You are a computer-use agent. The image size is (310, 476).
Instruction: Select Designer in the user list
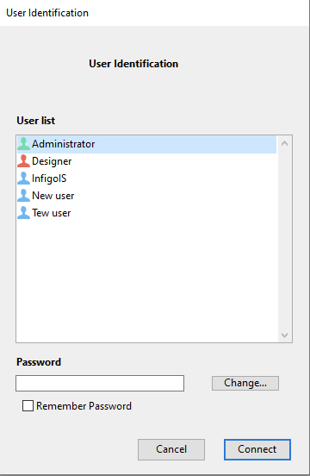[x=146, y=161]
